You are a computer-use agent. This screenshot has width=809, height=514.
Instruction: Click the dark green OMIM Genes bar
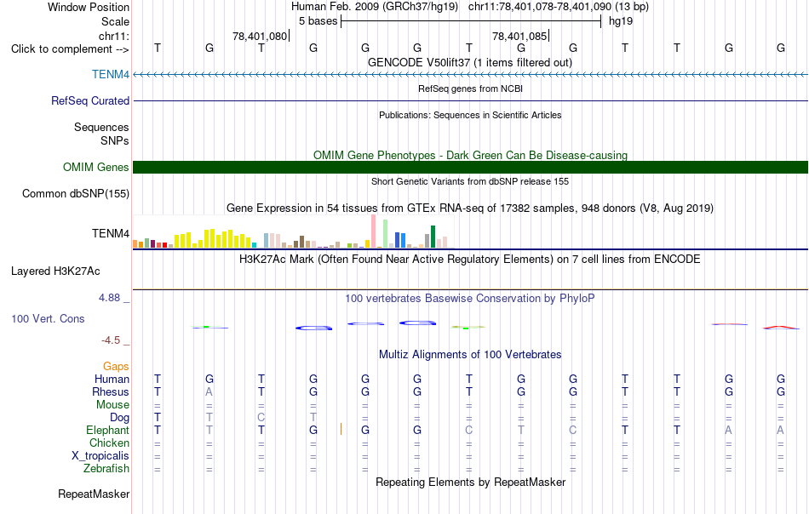[470, 167]
